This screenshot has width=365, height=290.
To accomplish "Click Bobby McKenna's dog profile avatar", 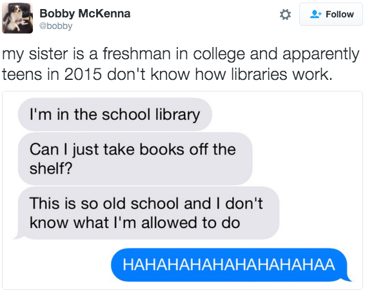I will coord(17,18).
